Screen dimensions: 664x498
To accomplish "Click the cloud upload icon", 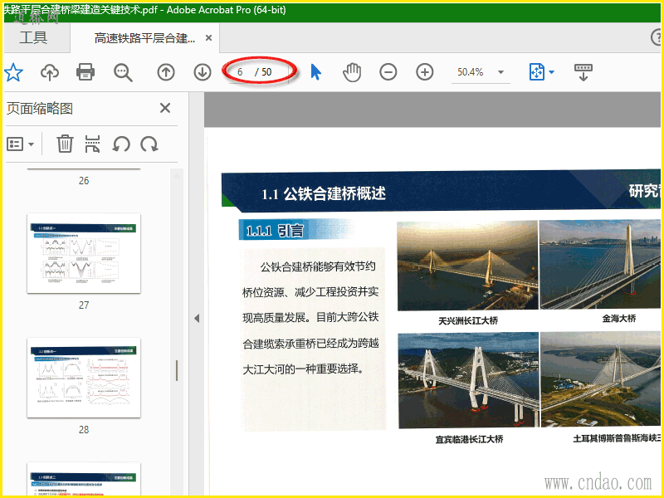I will (x=50, y=72).
